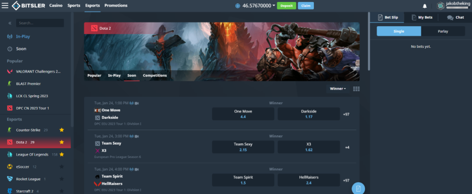This screenshot has width=472, height=194.
Task: Click the My Bets document icon
Action: (414, 17)
